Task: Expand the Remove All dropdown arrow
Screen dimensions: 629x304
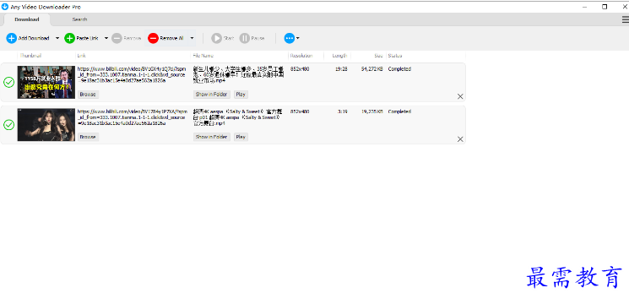Action: click(192, 38)
